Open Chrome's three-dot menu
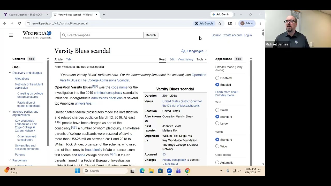The height and width of the screenshot is (186, 331). (260, 23)
